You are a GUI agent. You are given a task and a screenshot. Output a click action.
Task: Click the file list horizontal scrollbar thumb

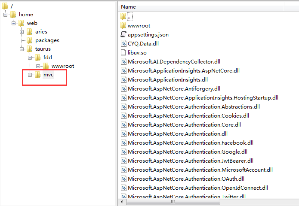pos(173,202)
